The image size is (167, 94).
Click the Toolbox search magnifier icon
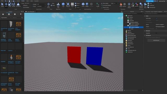pyautogui.click(x=22, y=18)
